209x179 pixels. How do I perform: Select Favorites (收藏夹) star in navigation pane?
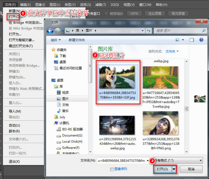53,50
